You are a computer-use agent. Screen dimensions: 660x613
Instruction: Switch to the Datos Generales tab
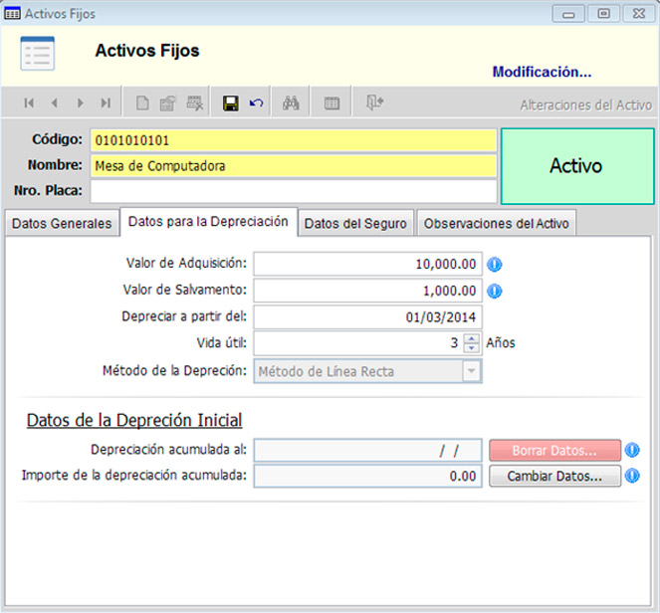[62, 224]
